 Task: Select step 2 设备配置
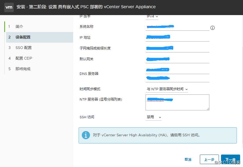(39, 37)
